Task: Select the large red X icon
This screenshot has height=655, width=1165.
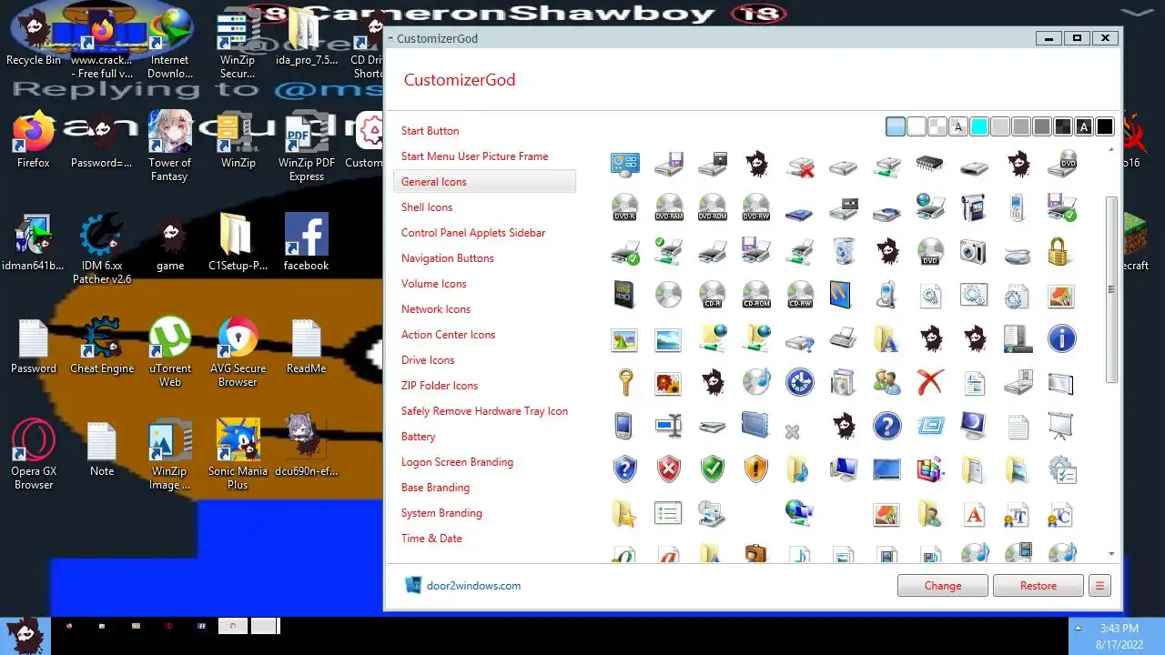Action: coord(930,383)
